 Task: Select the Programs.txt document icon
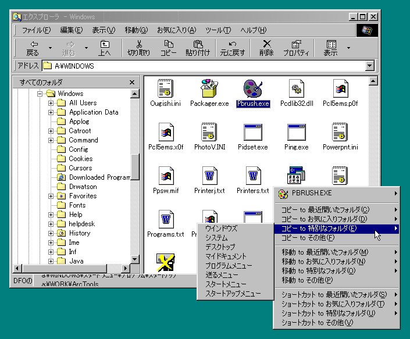pyautogui.click(x=166, y=220)
